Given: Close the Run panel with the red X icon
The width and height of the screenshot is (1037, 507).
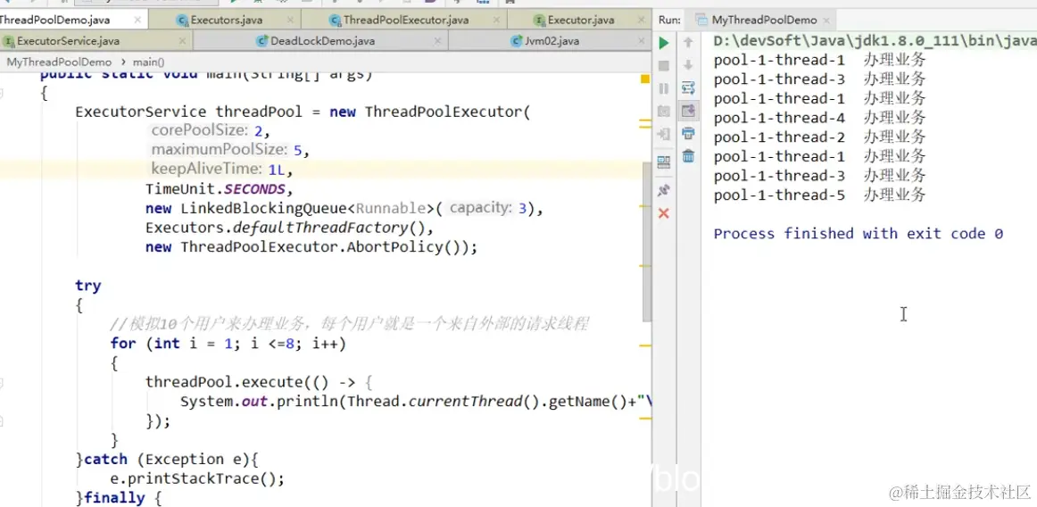Looking at the screenshot, I should point(664,213).
